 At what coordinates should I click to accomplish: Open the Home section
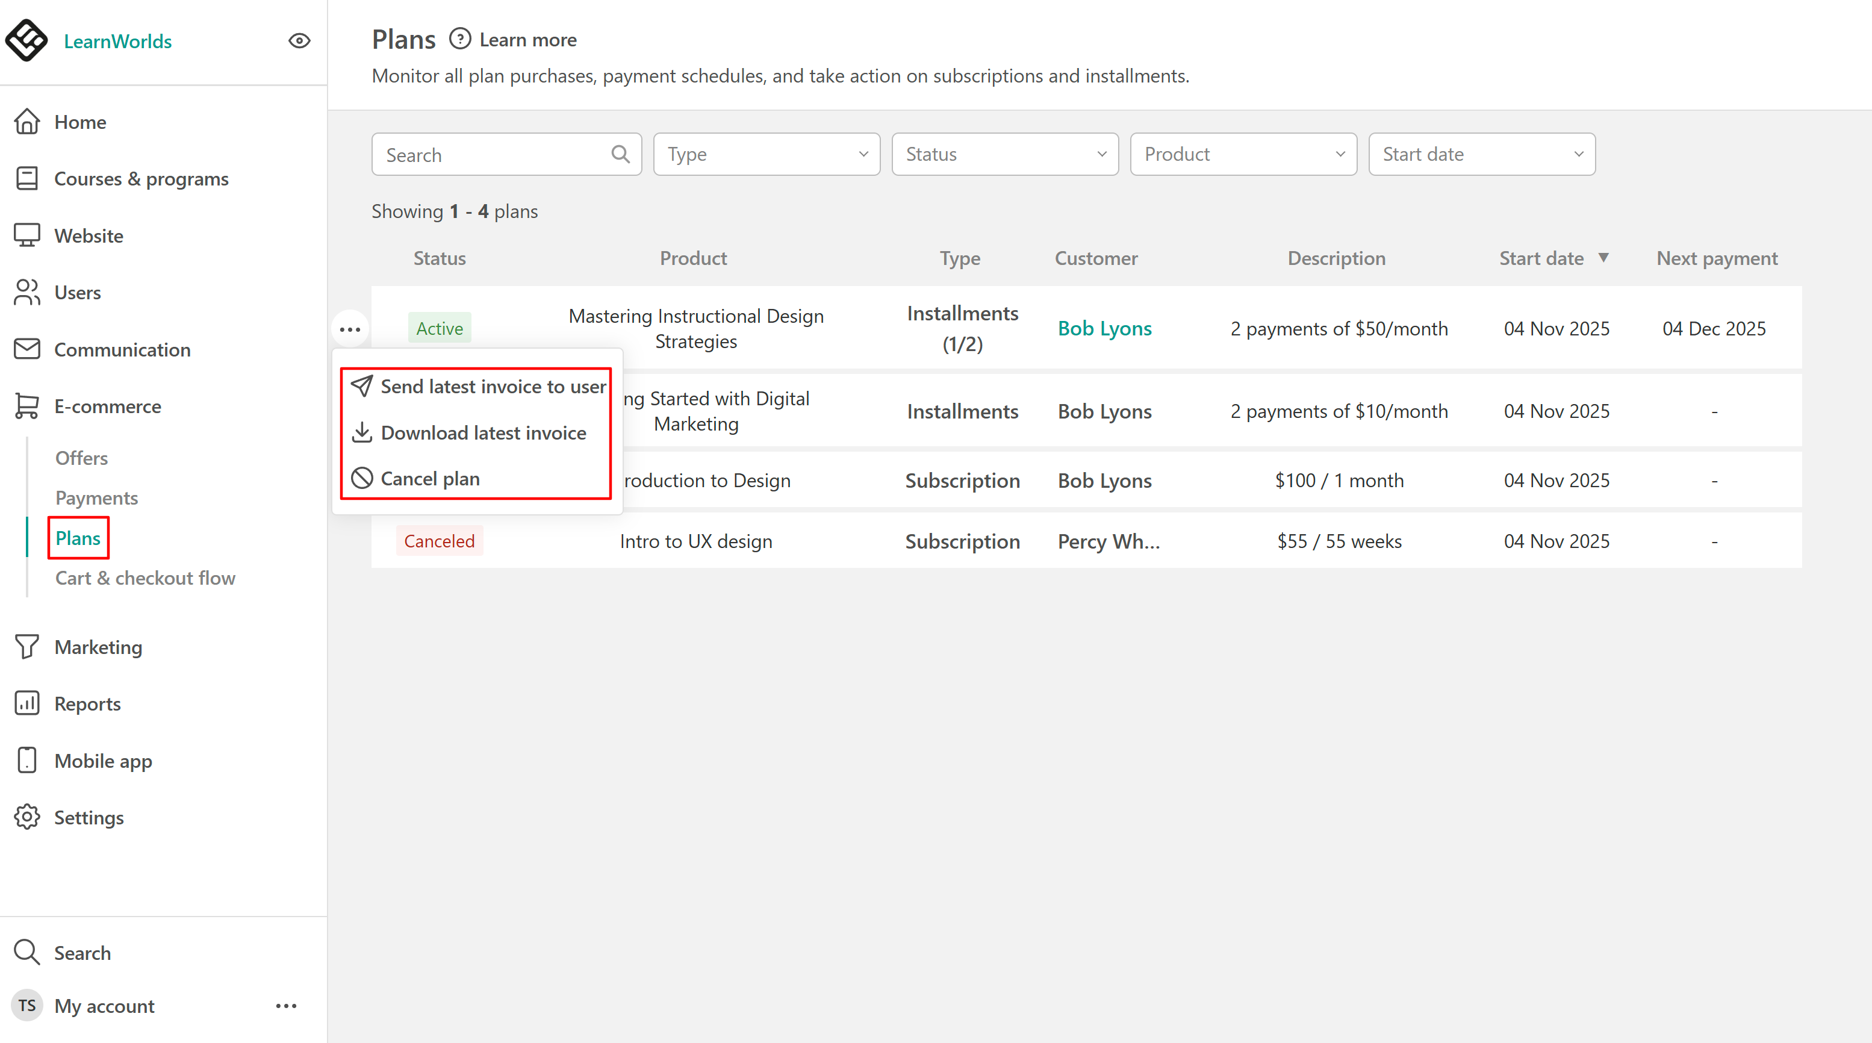pyautogui.click(x=80, y=122)
